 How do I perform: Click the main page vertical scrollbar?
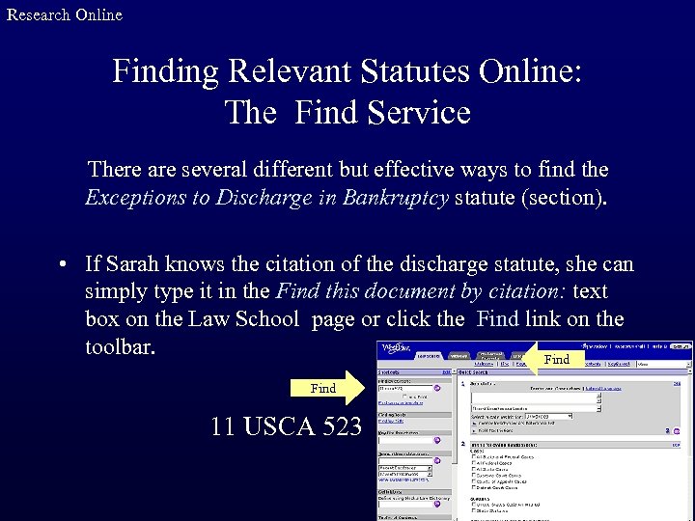click(690, 445)
